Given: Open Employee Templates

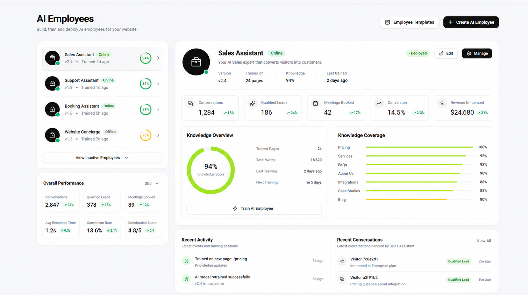Looking at the screenshot, I should click(409, 22).
